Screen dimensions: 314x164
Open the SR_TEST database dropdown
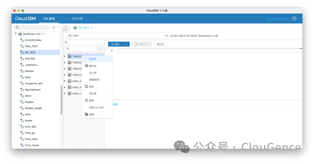click(x=166, y=36)
